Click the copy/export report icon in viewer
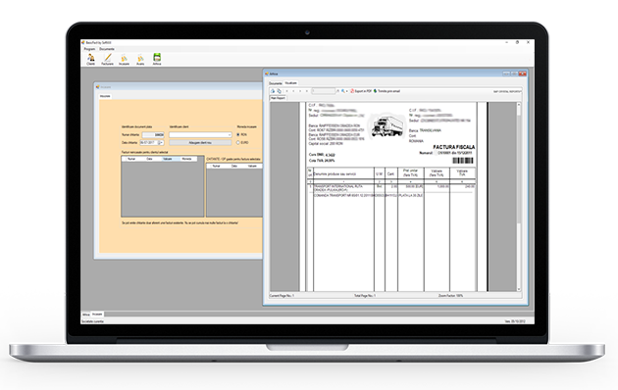This screenshot has height=390, width=618. [279, 91]
